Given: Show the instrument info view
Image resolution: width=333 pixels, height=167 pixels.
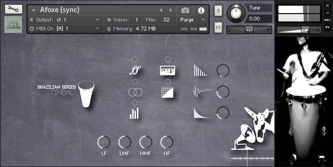Looking at the screenshot, I should [201, 10].
